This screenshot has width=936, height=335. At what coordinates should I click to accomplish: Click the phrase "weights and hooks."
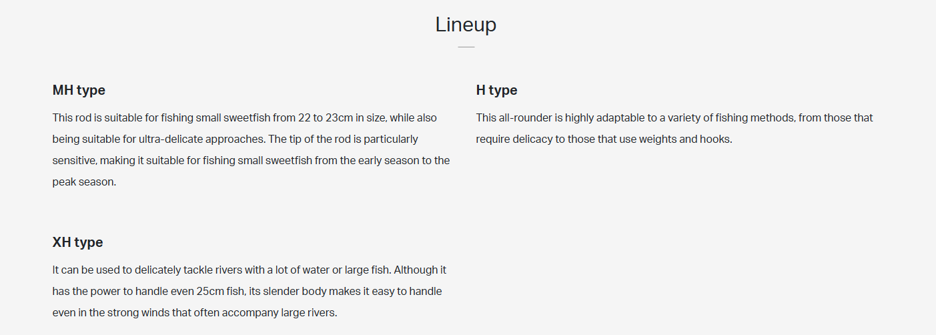click(x=686, y=139)
